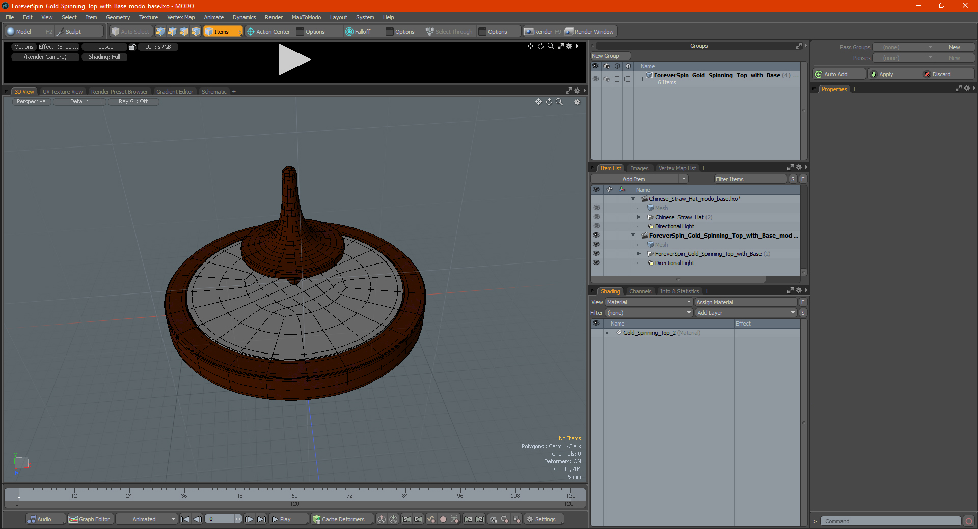This screenshot has height=529, width=978.
Task: Select Edges selection mode icon
Action: pos(172,32)
